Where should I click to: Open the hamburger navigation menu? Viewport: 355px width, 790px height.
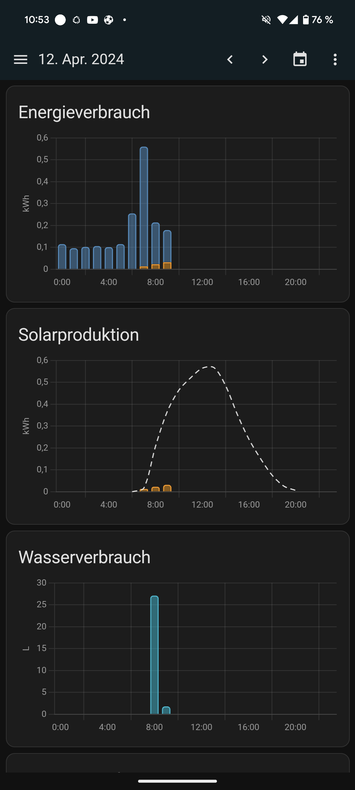pyautogui.click(x=20, y=60)
